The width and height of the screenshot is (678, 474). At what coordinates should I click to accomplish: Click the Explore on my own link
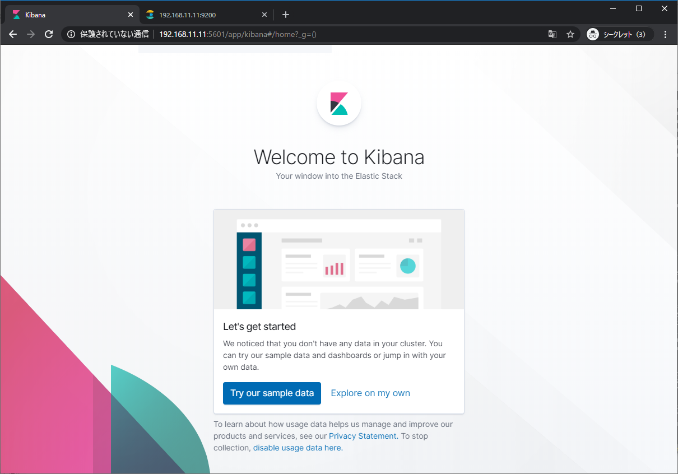pyautogui.click(x=370, y=393)
